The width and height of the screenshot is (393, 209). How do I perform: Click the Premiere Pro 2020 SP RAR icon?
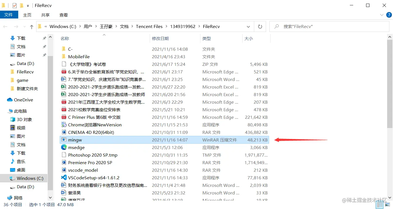64,162
